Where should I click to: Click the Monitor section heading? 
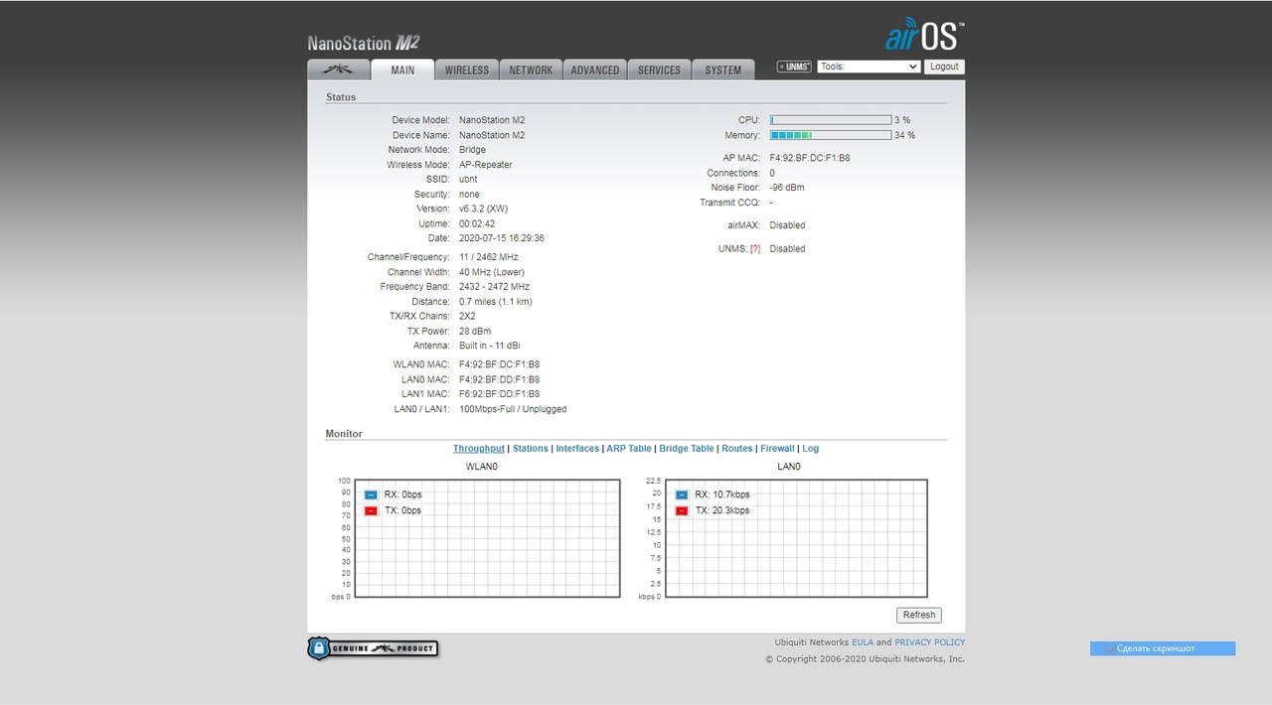[x=344, y=434]
